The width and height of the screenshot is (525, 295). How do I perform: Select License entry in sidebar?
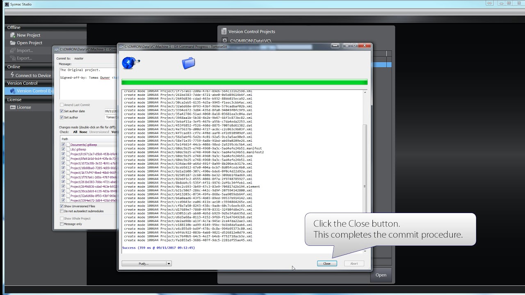pos(24,107)
